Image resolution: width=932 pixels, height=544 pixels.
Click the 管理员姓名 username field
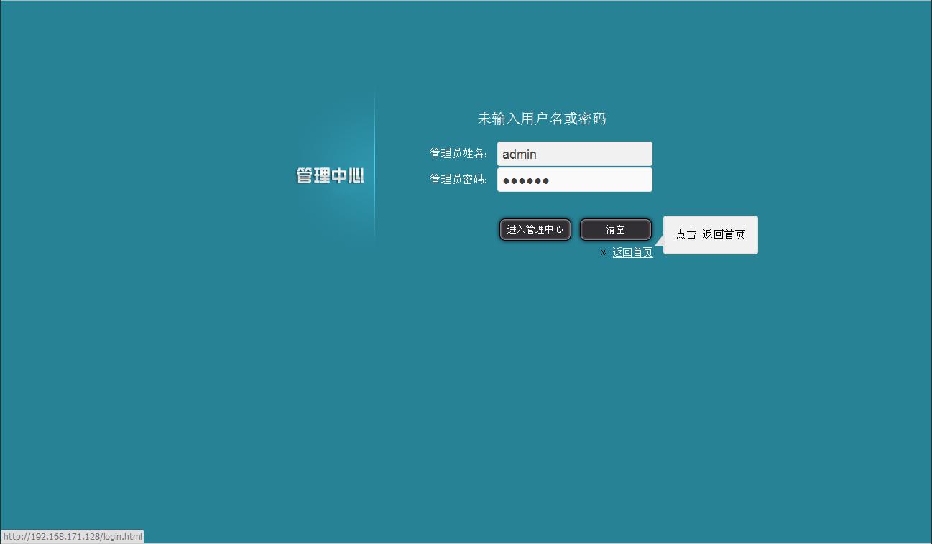(575, 154)
